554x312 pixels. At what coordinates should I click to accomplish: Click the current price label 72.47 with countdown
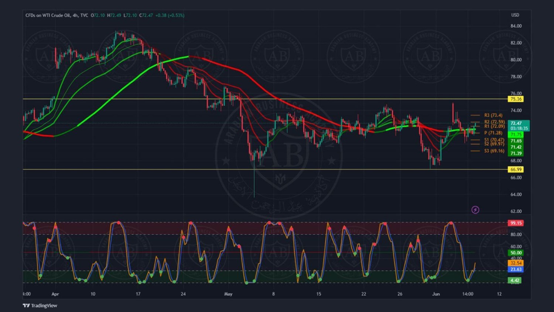[519, 126]
